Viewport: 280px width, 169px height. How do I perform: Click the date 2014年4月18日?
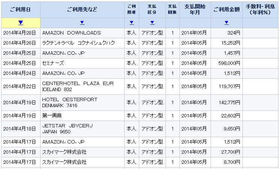(20, 129)
